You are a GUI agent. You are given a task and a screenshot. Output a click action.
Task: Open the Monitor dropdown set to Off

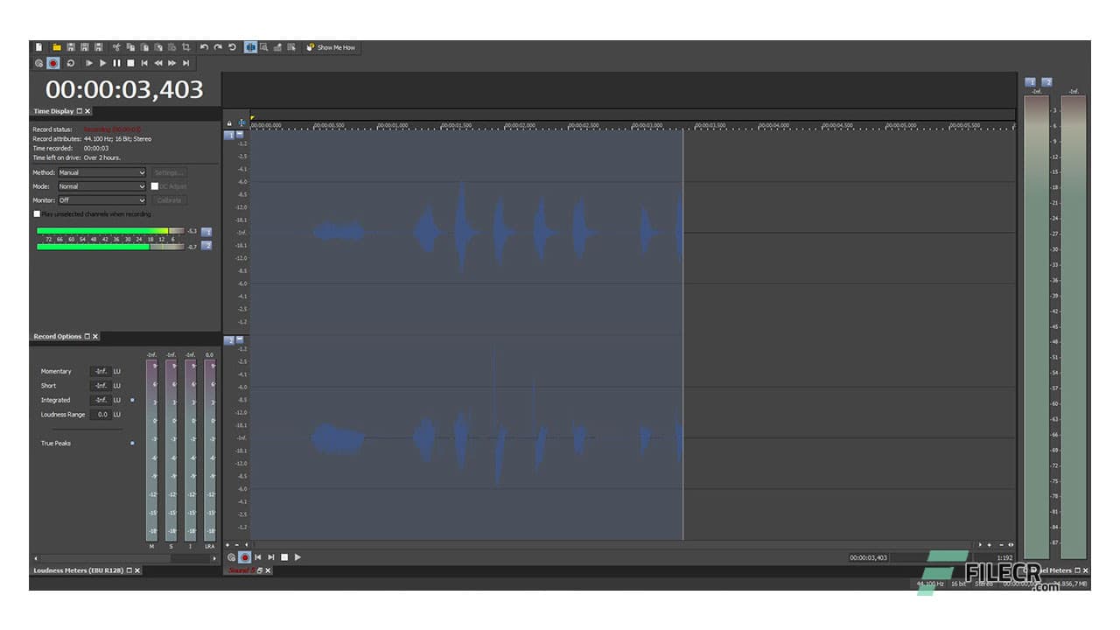[101, 200]
